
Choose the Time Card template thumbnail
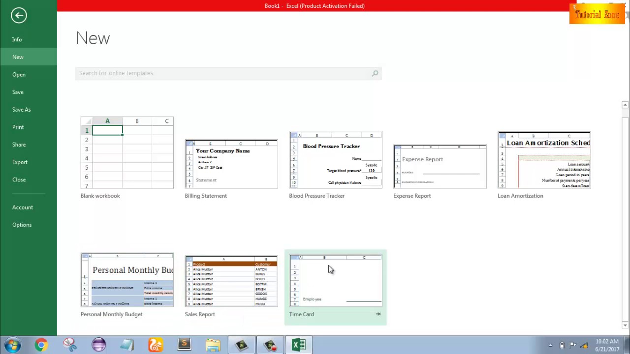coord(336,280)
